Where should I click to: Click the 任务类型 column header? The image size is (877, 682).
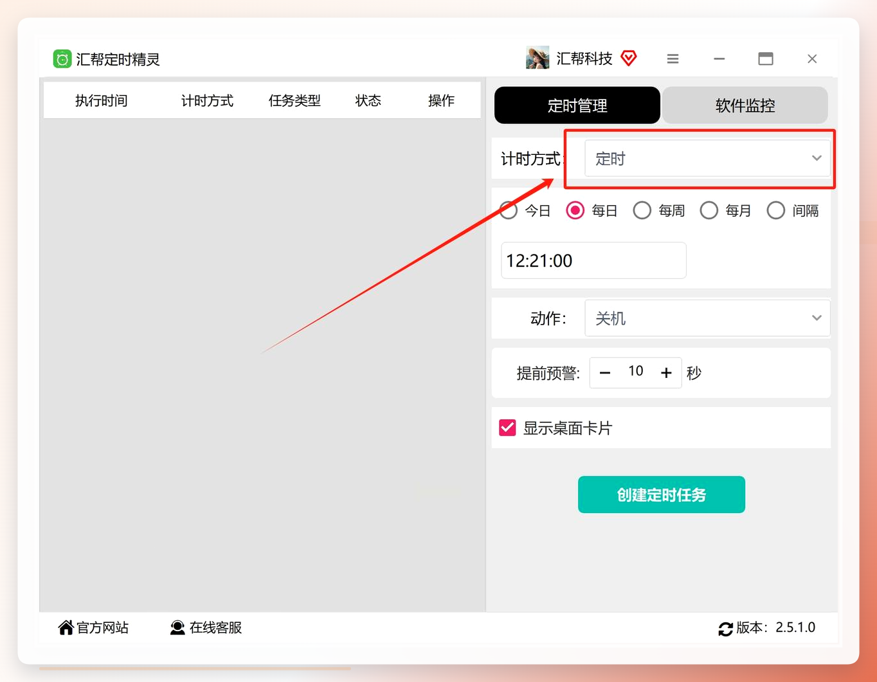click(294, 100)
